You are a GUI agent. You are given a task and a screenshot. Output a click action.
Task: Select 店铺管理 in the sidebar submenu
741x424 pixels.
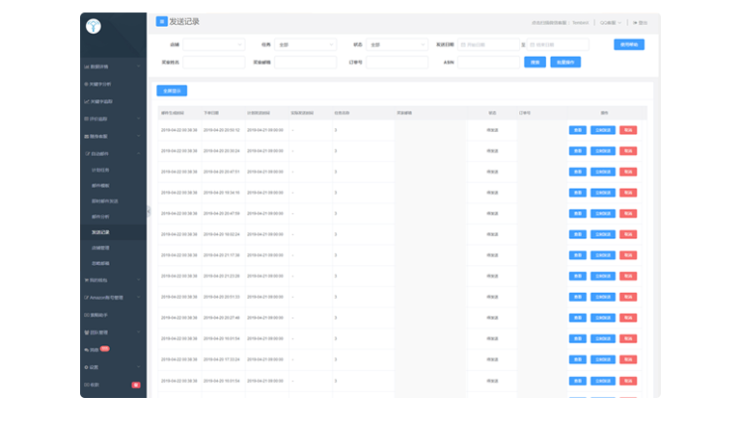click(x=100, y=248)
